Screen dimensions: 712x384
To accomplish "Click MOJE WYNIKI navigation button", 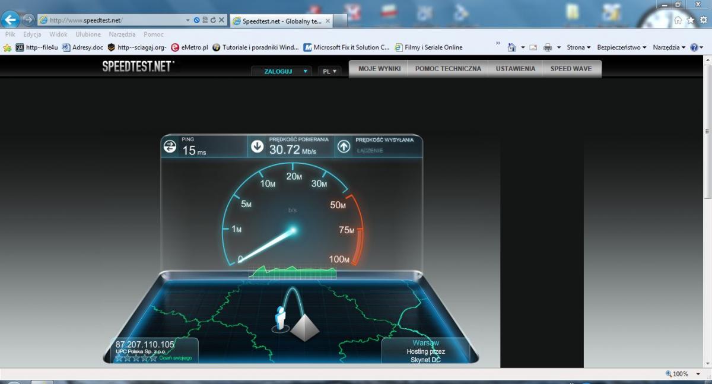I will click(x=380, y=69).
